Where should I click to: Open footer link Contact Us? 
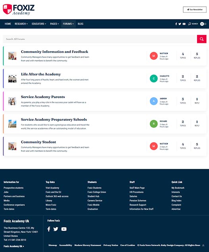tap(176, 196)
